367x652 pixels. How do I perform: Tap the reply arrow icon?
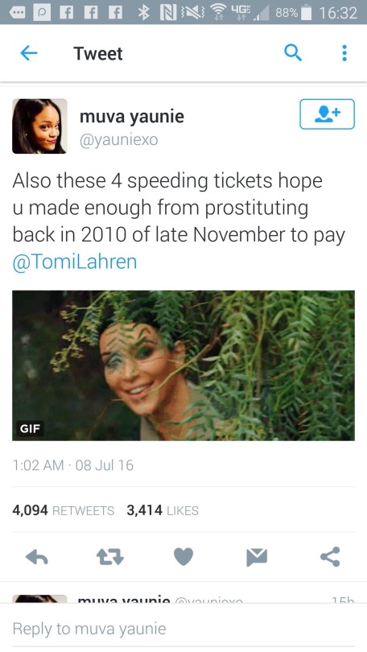pos(36,557)
